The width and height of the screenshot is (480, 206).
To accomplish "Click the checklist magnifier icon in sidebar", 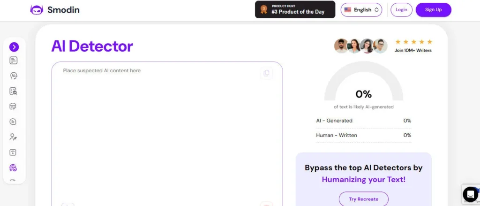I will [14, 92].
